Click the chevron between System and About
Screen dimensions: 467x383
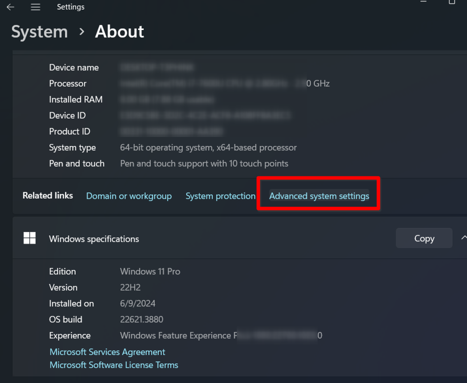pos(82,32)
